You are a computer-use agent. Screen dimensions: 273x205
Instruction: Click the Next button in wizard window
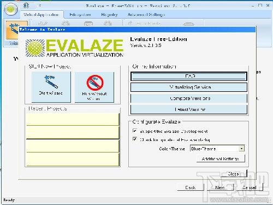(220, 188)
